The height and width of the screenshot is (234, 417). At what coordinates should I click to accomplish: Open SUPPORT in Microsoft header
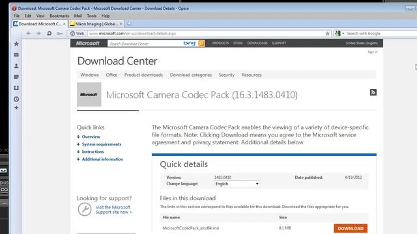click(x=279, y=43)
